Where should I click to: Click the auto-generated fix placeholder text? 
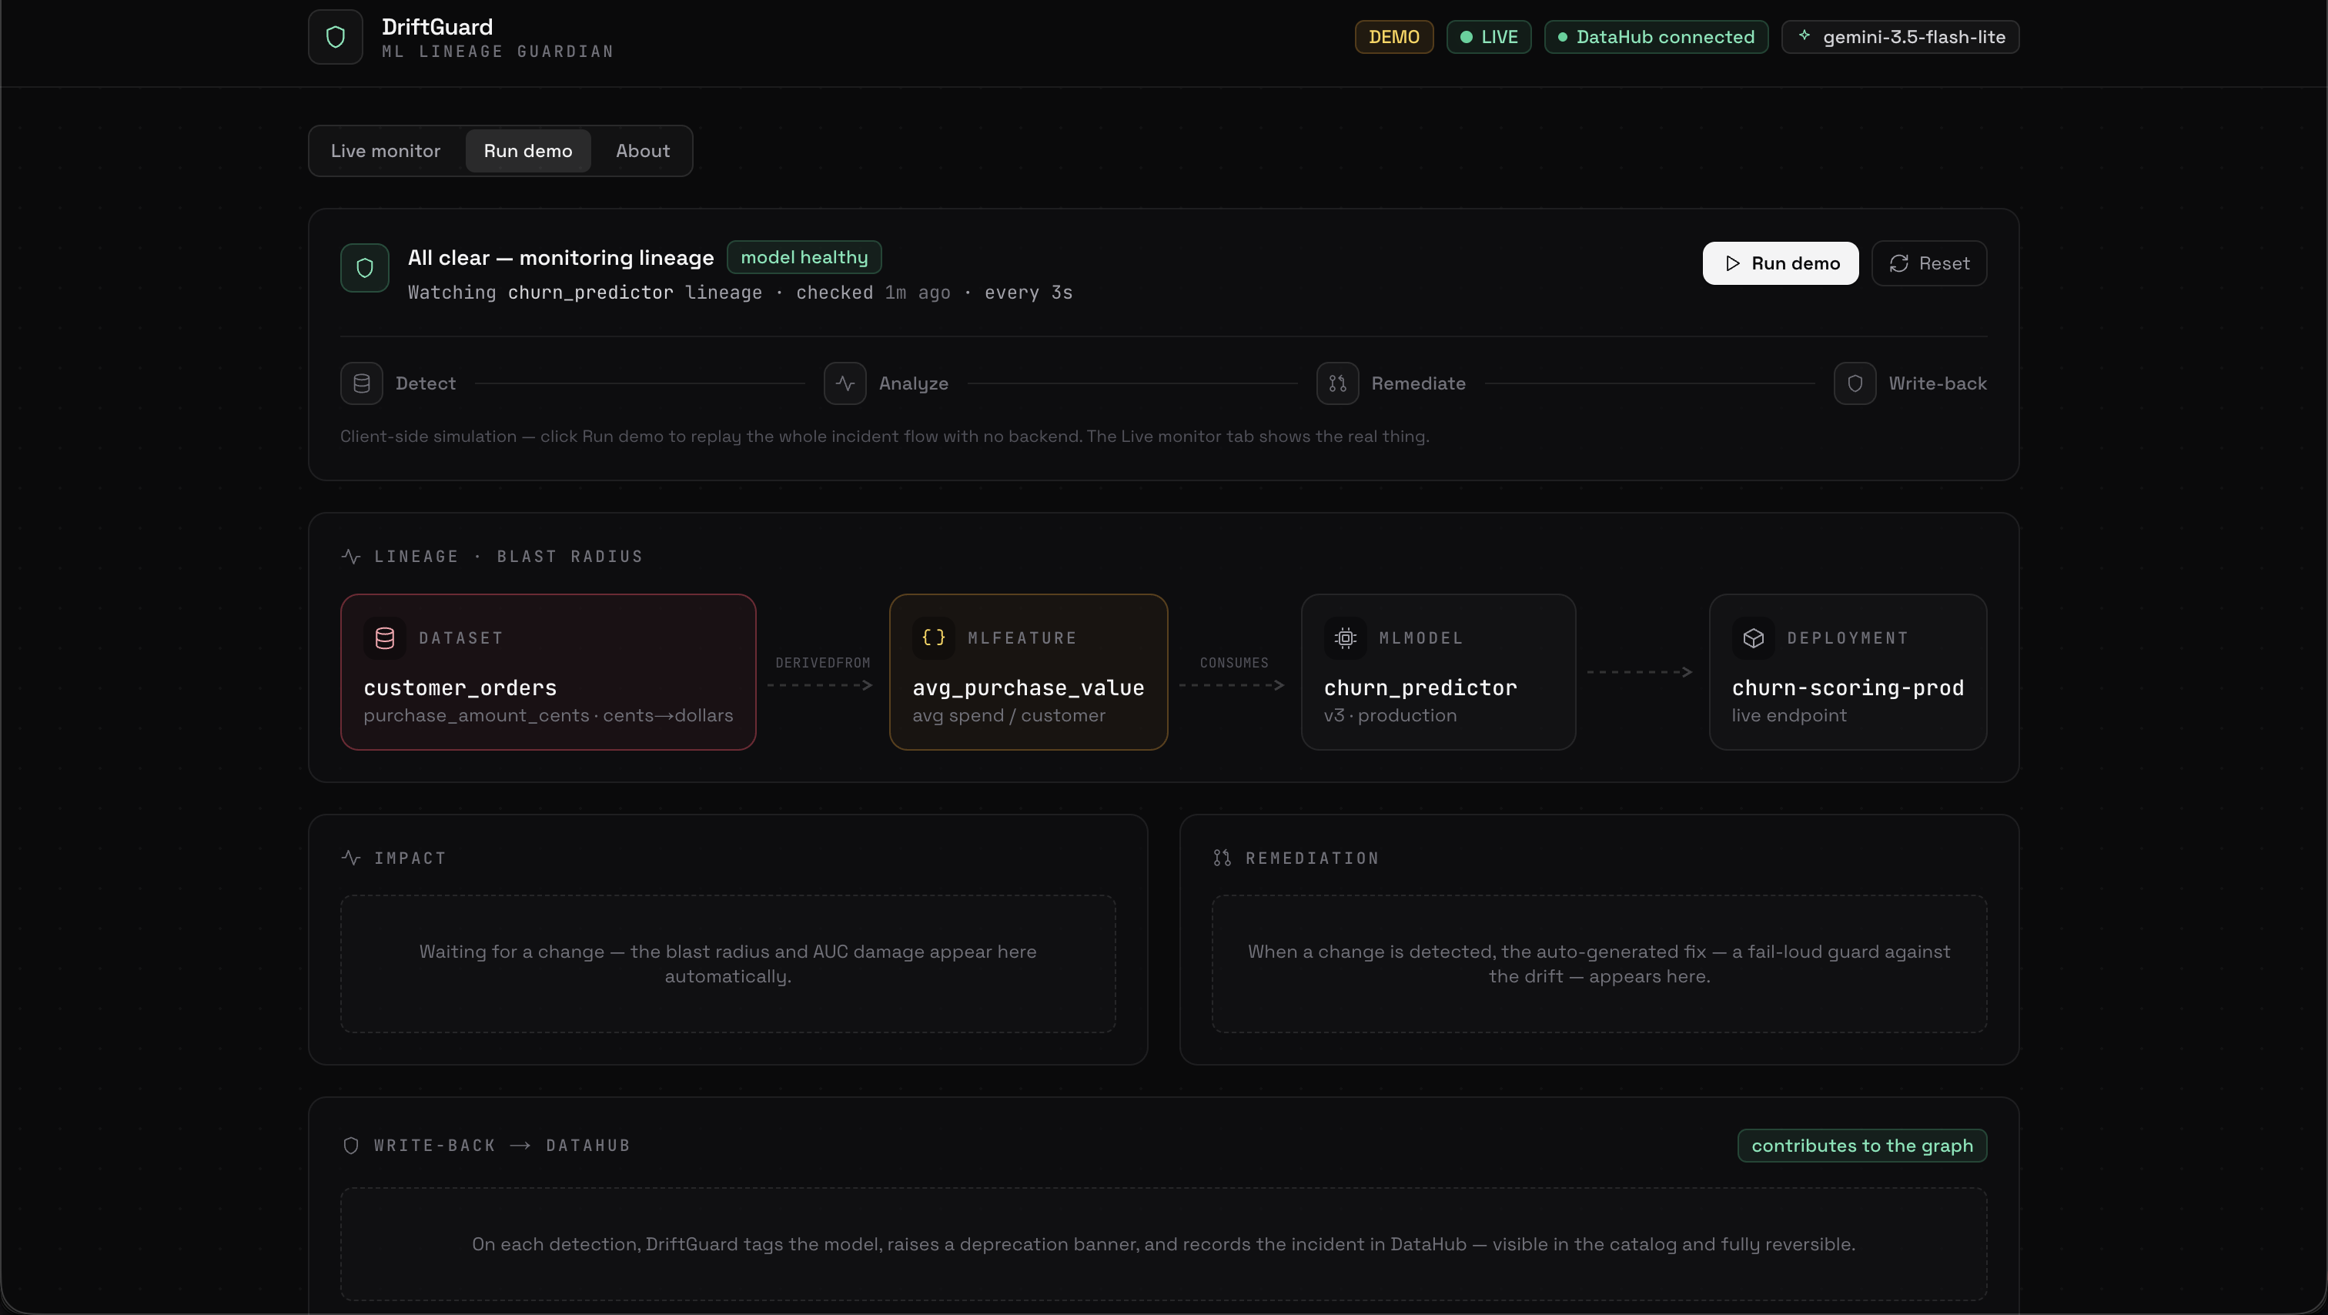pyautogui.click(x=1599, y=965)
